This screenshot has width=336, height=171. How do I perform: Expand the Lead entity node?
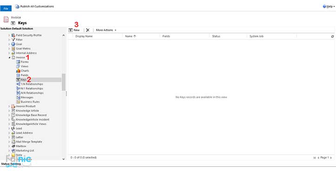click(9, 128)
